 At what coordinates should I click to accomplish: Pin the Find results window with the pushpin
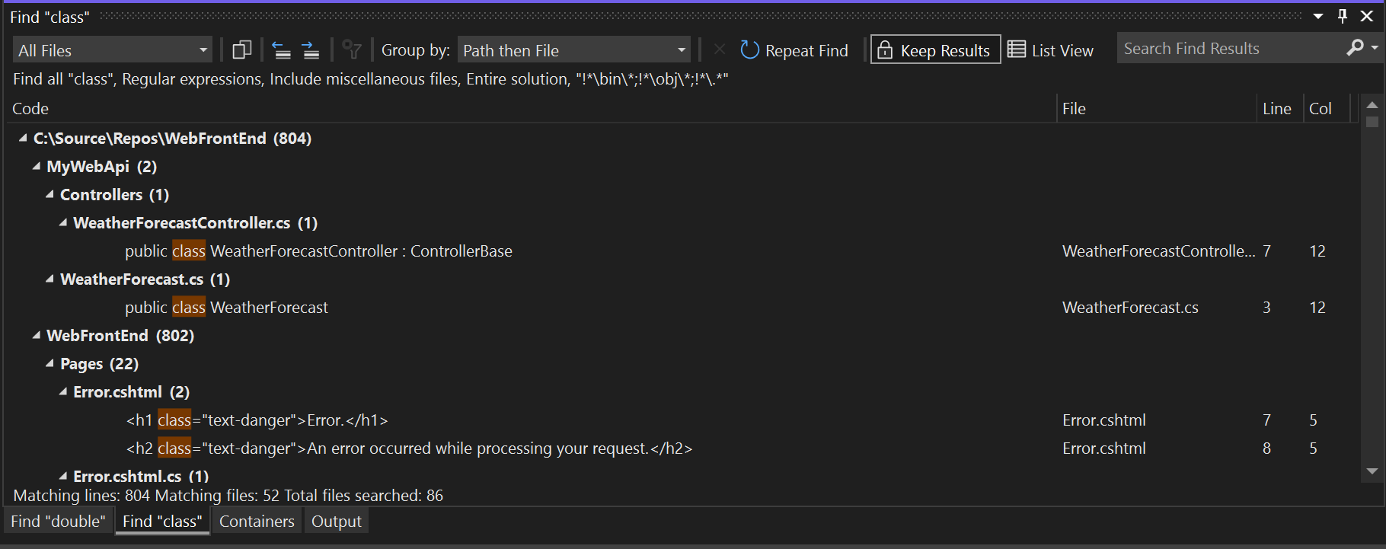click(x=1343, y=16)
